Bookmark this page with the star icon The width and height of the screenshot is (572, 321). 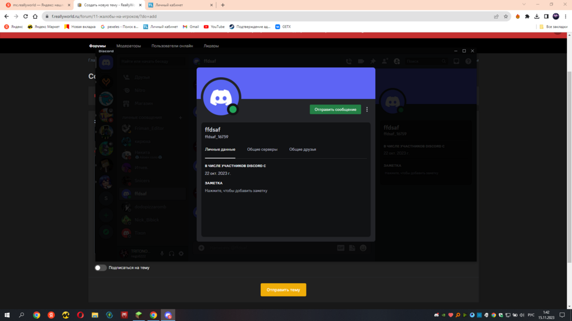(506, 17)
